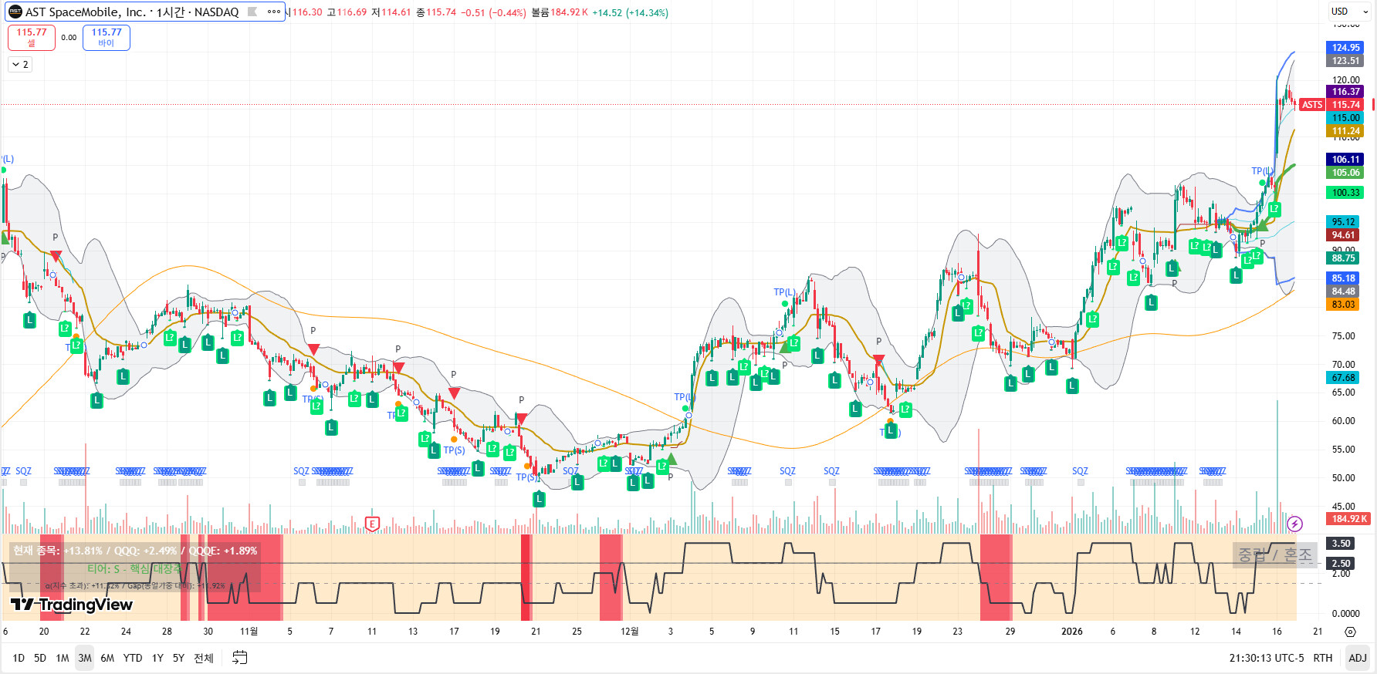1377x674 pixels.
Task: Select the 5D time range
Action: pyautogui.click(x=40, y=658)
